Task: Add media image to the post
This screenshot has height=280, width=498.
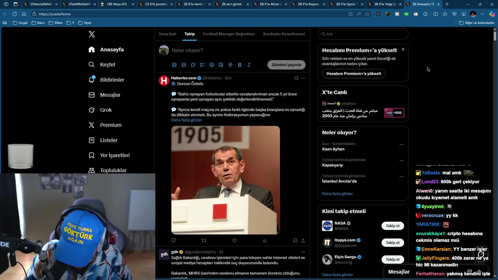Action: tap(174, 65)
